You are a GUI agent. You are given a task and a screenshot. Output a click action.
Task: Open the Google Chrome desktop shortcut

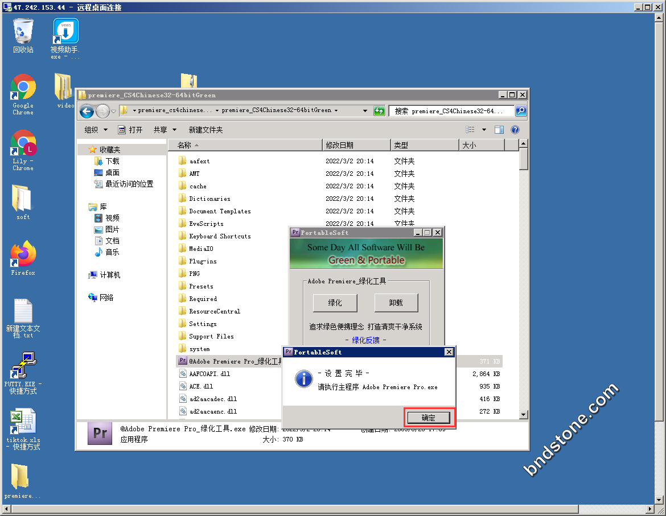pos(23,88)
